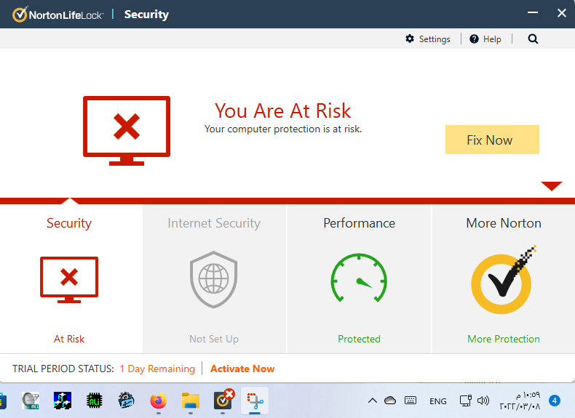Click the Activate Now link
Viewport: 575px width, 418px height.
click(x=242, y=369)
